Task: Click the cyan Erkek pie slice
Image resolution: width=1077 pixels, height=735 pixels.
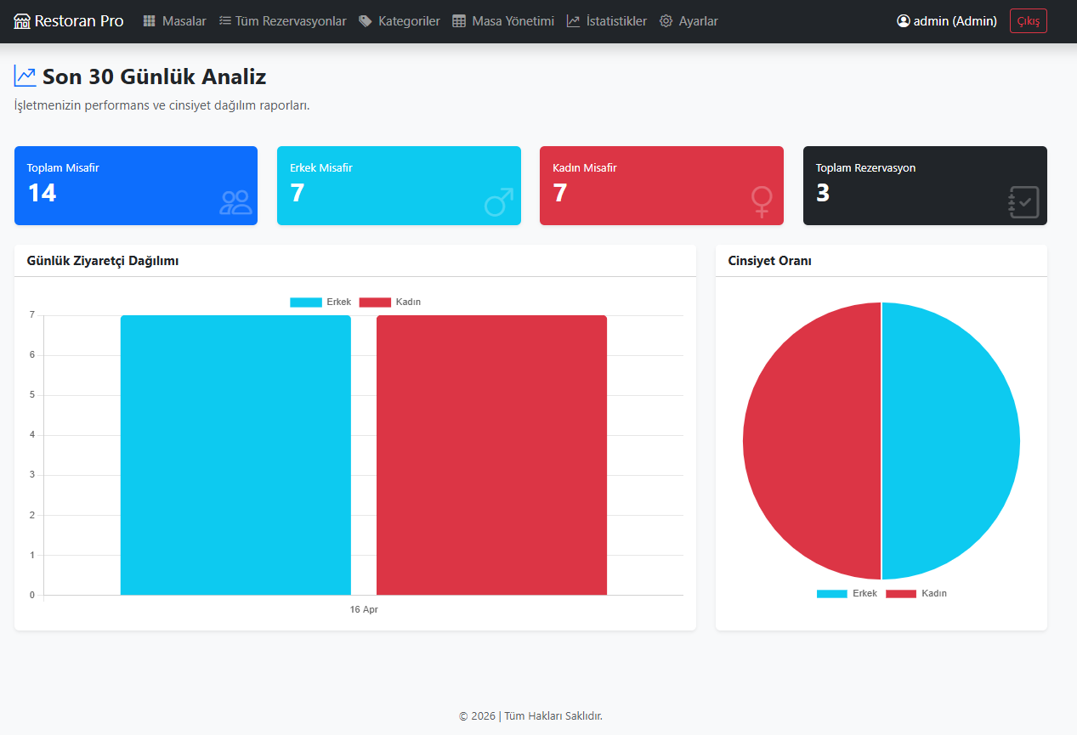Action: click(x=951, y=441)
